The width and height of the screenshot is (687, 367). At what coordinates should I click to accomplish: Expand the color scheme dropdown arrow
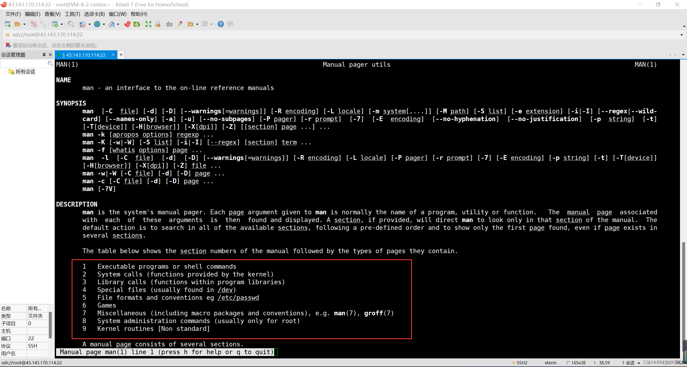pos(90,24)
